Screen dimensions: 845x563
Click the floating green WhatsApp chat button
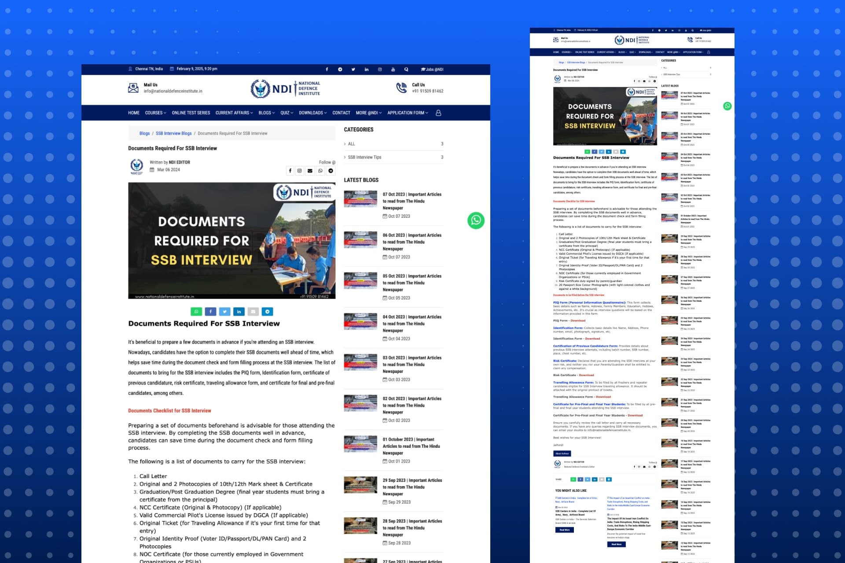tap(476, 221)
